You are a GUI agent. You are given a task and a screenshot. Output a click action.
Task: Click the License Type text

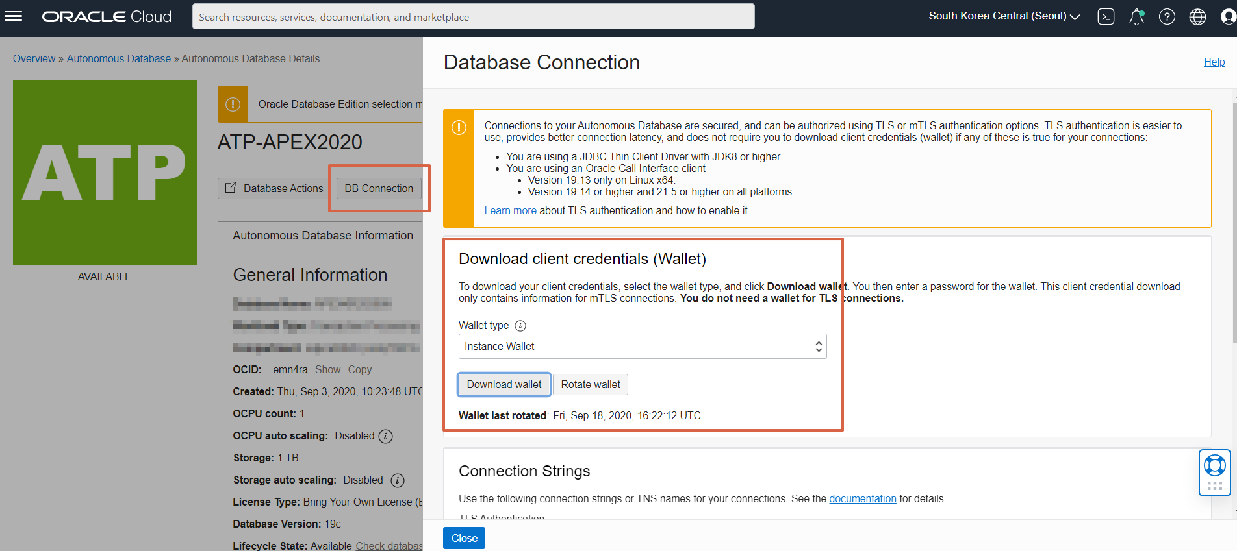327,502
